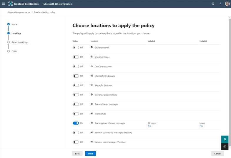Click Create retention policy breadcrumb

click(45, 12)
